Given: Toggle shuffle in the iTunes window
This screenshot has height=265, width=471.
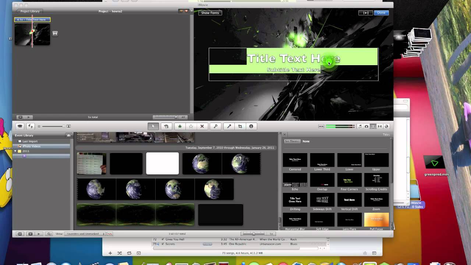Looking at the screenshot, I should click(x=120, y=253).
